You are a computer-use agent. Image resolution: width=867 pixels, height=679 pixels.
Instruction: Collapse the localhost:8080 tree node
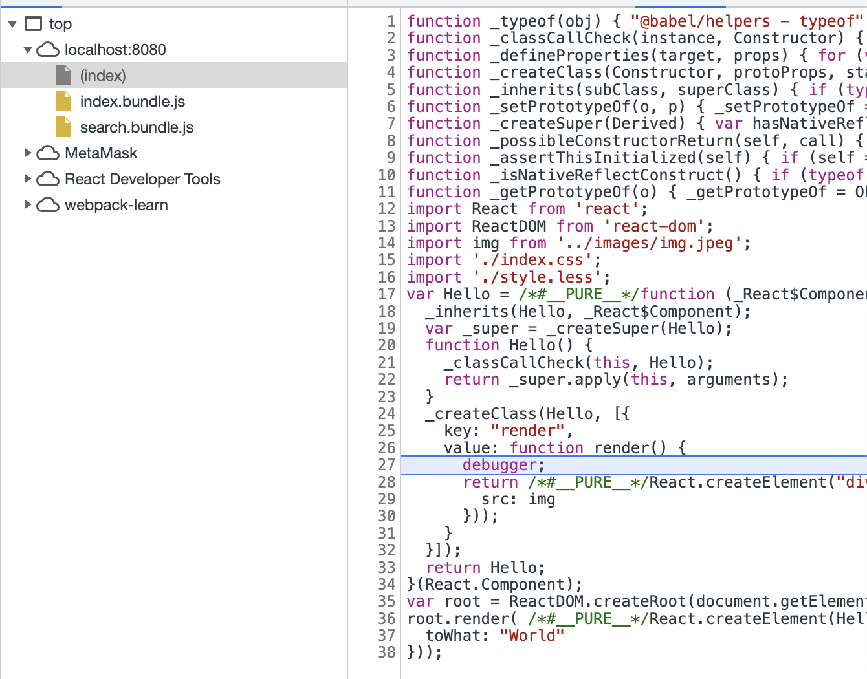(x=28, y=50)
